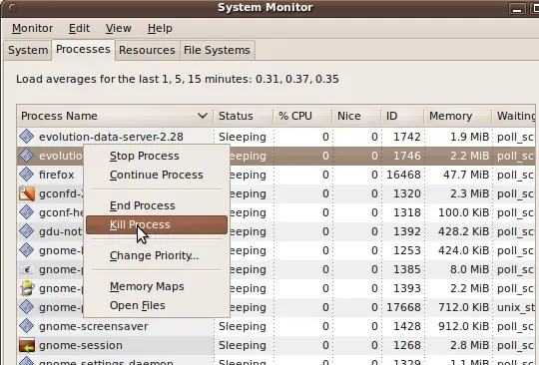Choose Continue Process from context menu
Viewport: 539px width, 365px height.
coord(157,175)
